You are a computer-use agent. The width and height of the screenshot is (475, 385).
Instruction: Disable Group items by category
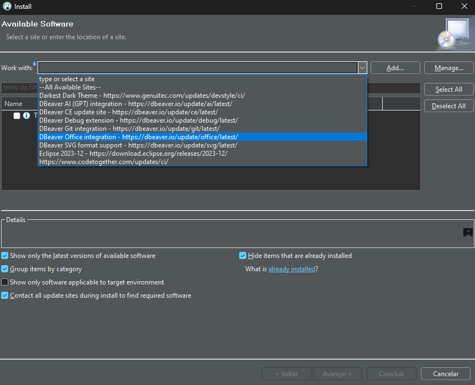pyautogui.click(x=5, y=269)
